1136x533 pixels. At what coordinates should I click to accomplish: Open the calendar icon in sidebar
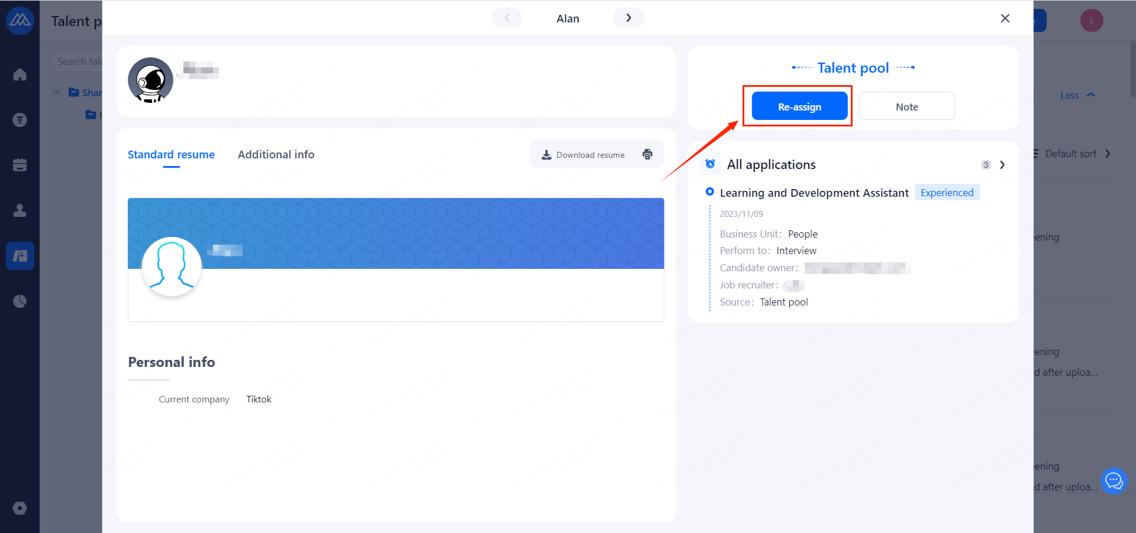(x=20, y=165)
